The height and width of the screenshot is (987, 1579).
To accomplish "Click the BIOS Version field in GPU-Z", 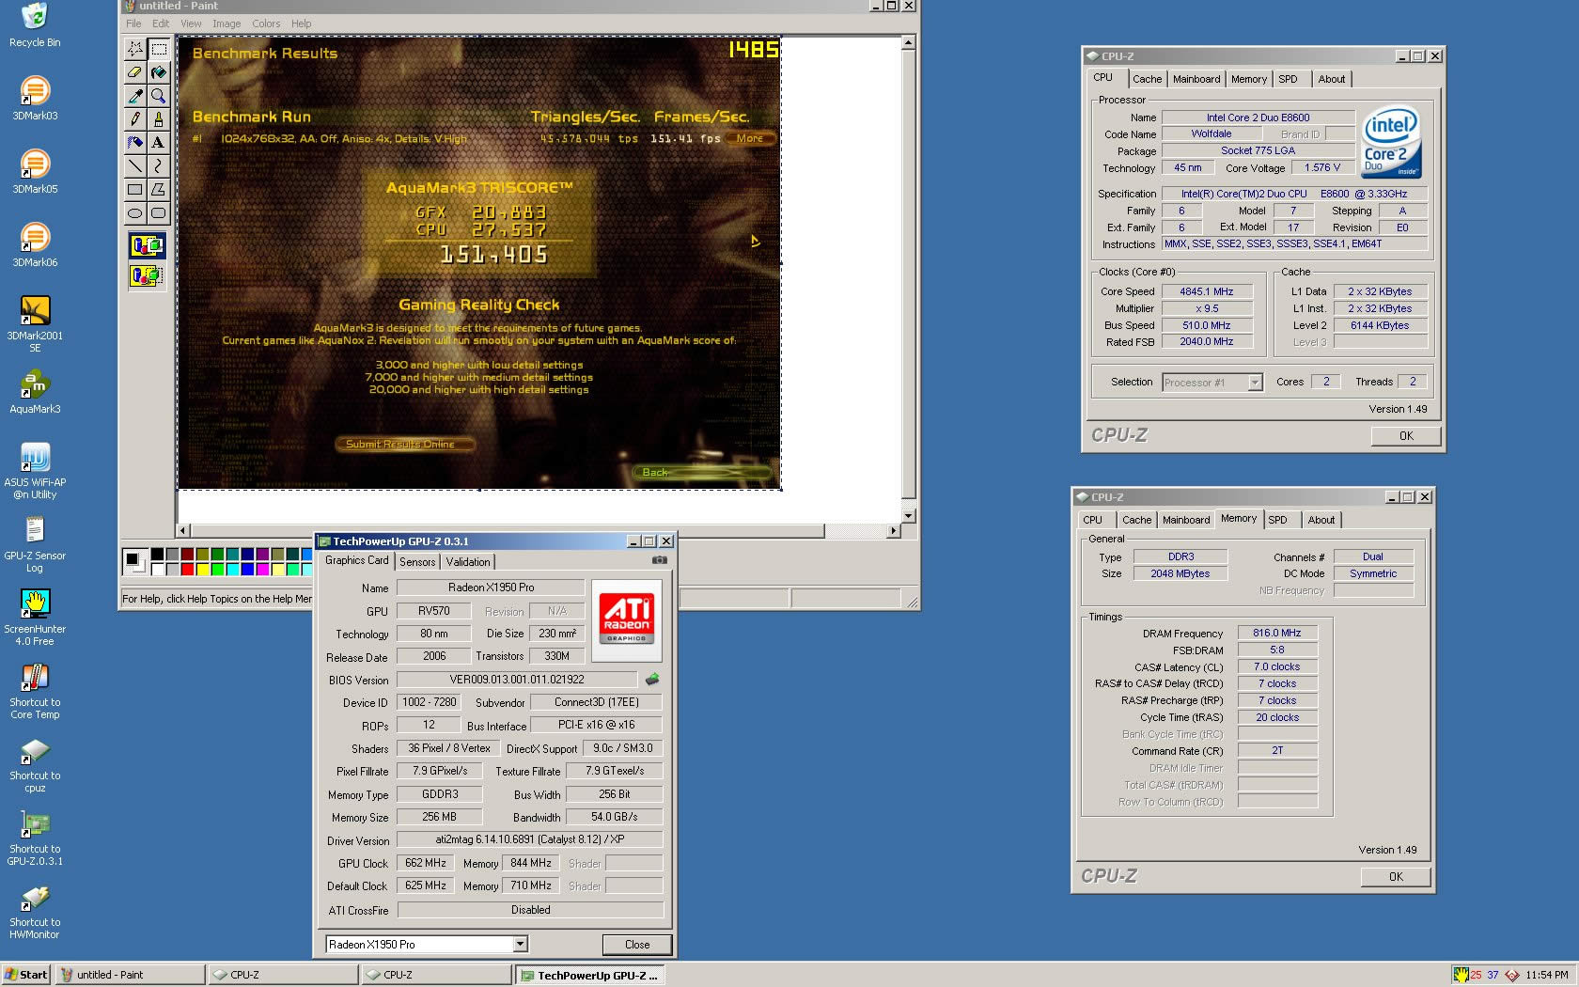I will [x=517, y=680].
